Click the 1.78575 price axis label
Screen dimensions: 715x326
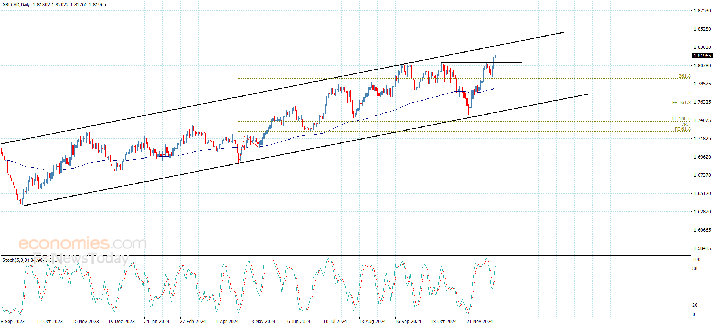coord(702,84)
